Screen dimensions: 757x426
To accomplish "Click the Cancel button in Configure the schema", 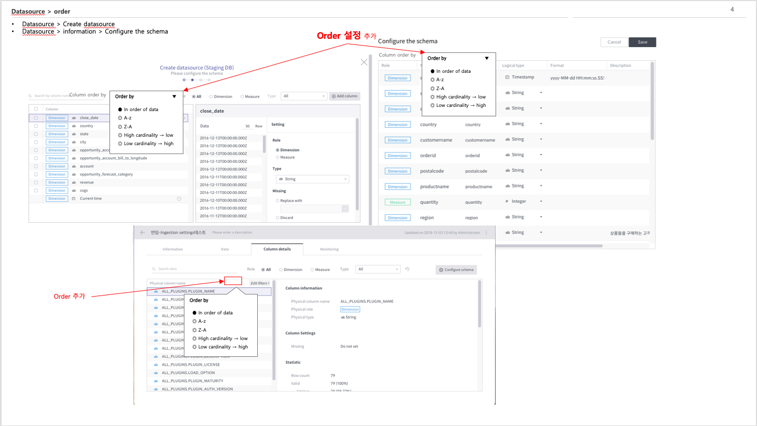I will (x=615, y=42).
